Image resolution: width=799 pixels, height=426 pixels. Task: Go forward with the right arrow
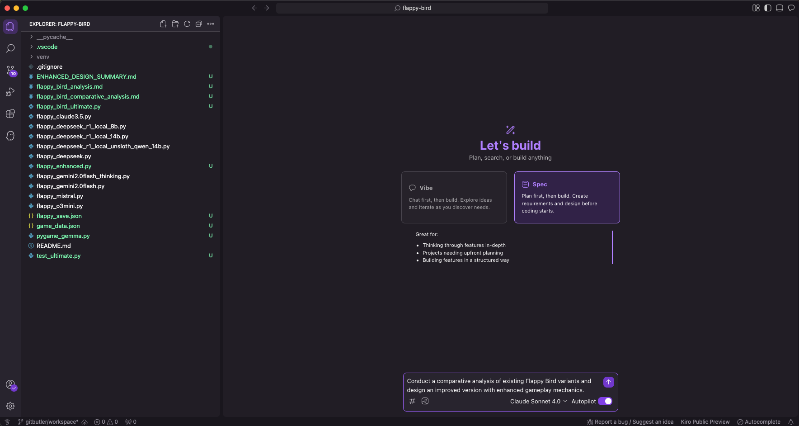coord(267,8)
